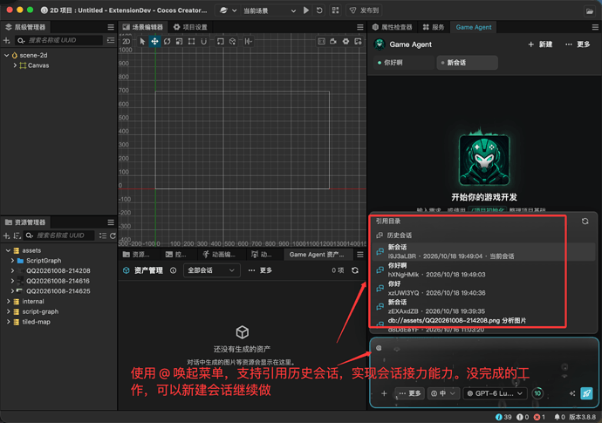The image size is (602, 423).
Task: Toggle the magnet snap tool
Action: (204, 42)
